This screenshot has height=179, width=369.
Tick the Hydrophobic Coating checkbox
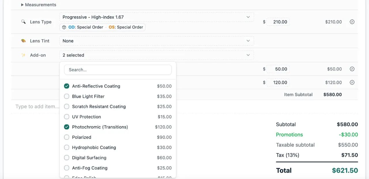pyautogui.click(x=67, y=147)
